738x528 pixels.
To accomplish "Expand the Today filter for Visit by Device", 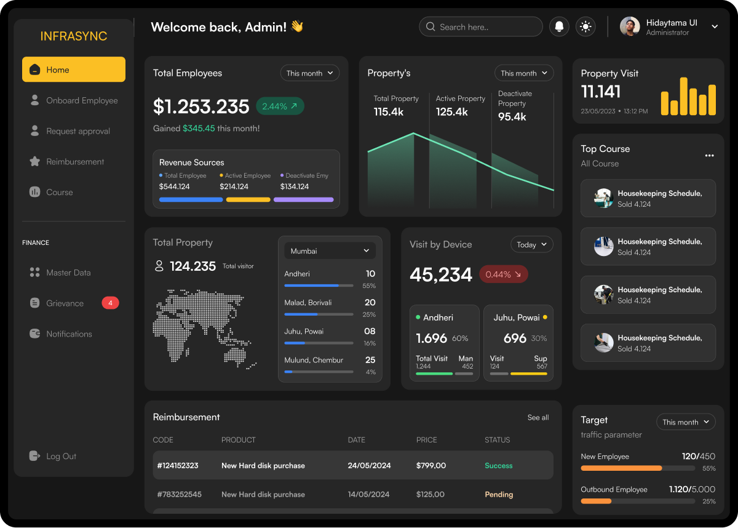I will (x=531, y=244).
